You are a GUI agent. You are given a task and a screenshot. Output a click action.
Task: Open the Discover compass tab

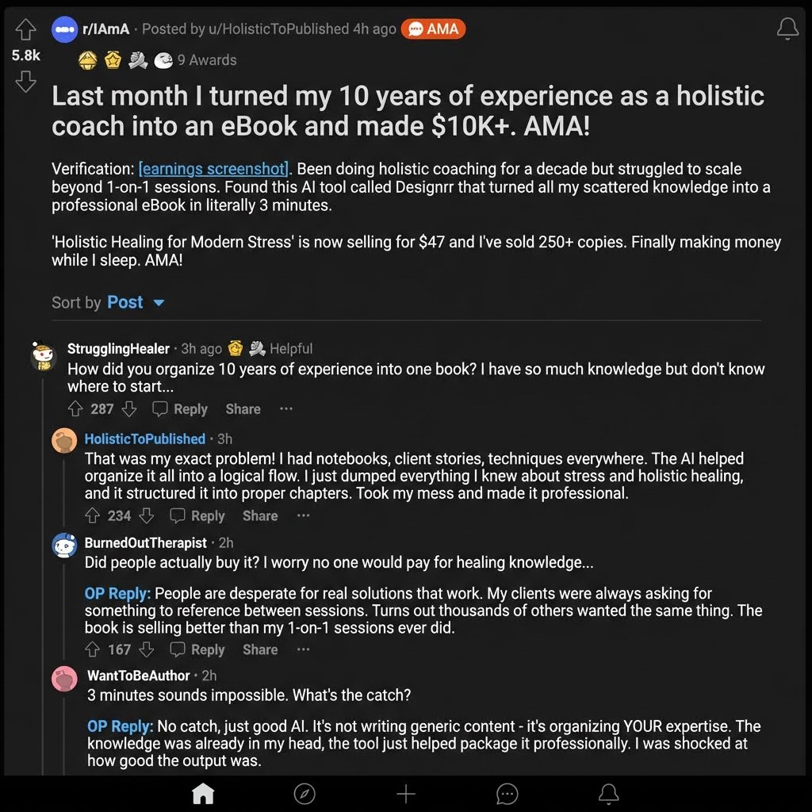(304, 793)
